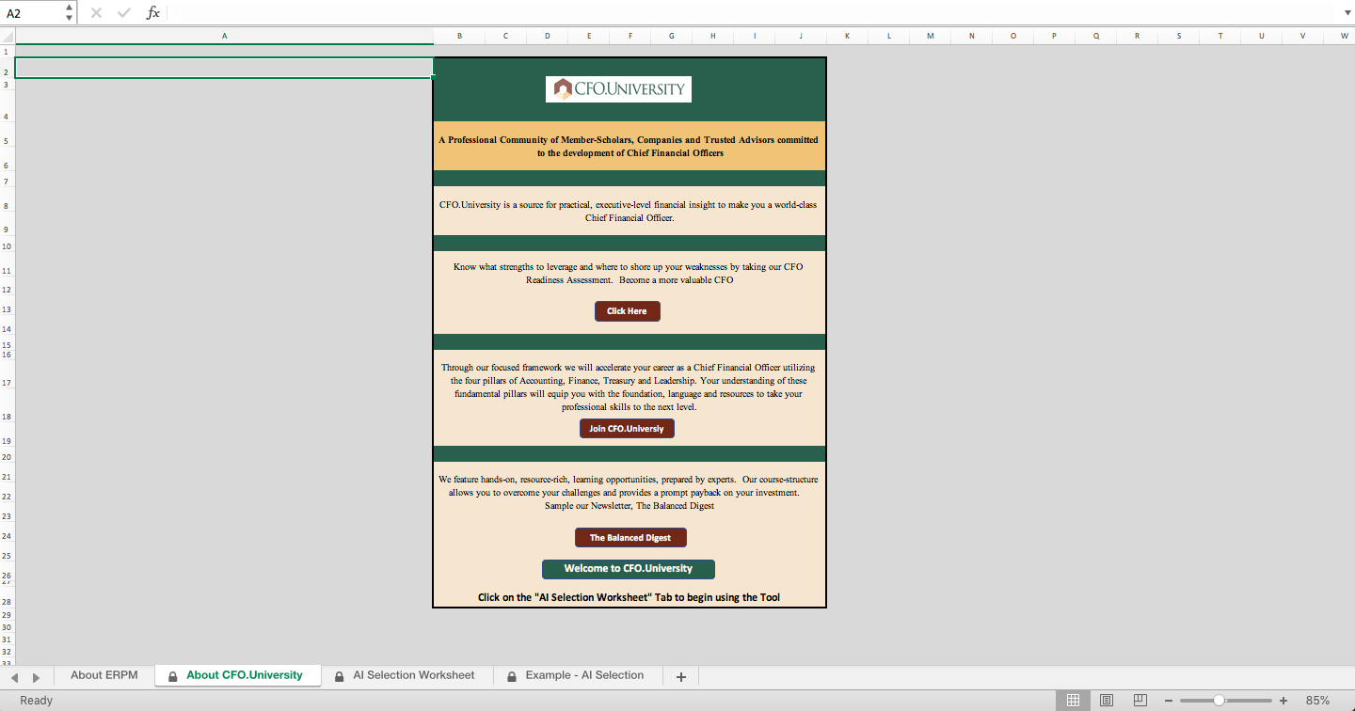Click zoom out minus button
Viewport: 1355px width, 711px height.
point(1169,701)
